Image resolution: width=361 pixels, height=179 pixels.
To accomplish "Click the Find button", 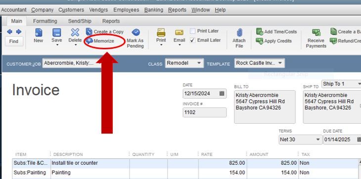I will coord(14,41).
